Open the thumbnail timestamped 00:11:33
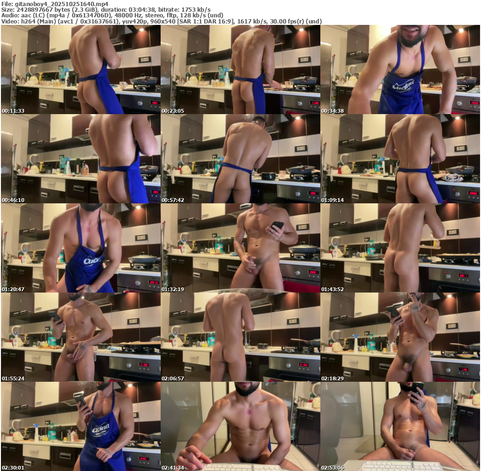 [x=81, y=69]
